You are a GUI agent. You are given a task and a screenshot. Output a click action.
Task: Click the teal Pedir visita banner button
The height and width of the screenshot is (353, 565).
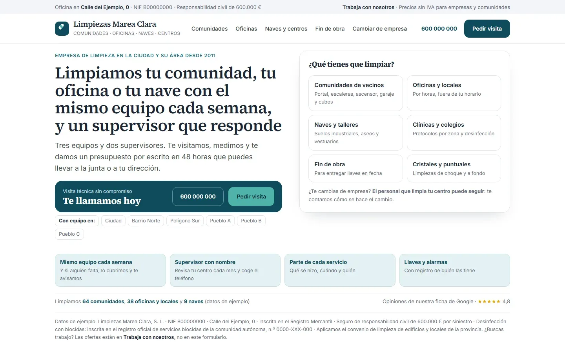point(251,197)
